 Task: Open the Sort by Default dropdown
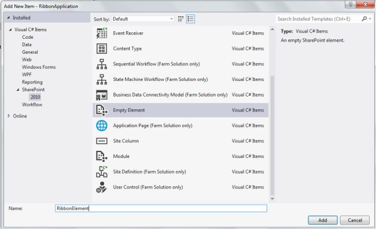(143, 19)
